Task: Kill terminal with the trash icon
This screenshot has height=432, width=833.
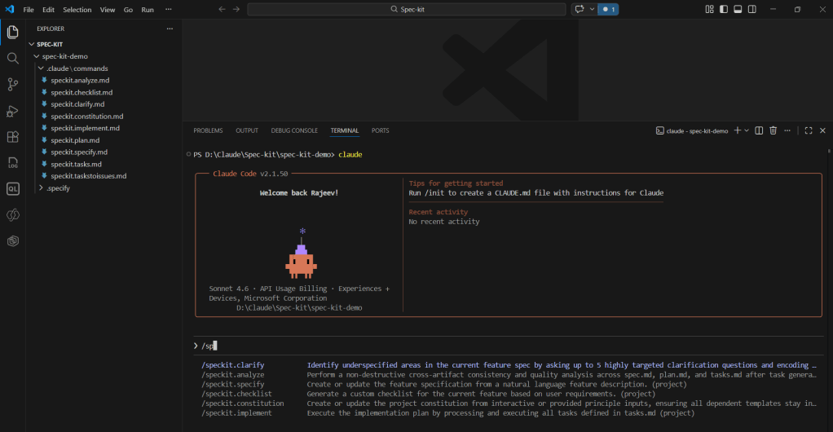Action: 773,130
